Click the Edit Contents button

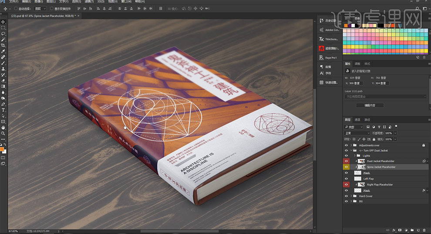tap(370, 105)
